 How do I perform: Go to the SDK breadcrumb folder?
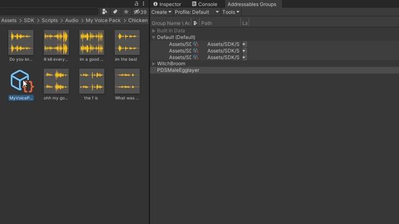click(29, 21)
